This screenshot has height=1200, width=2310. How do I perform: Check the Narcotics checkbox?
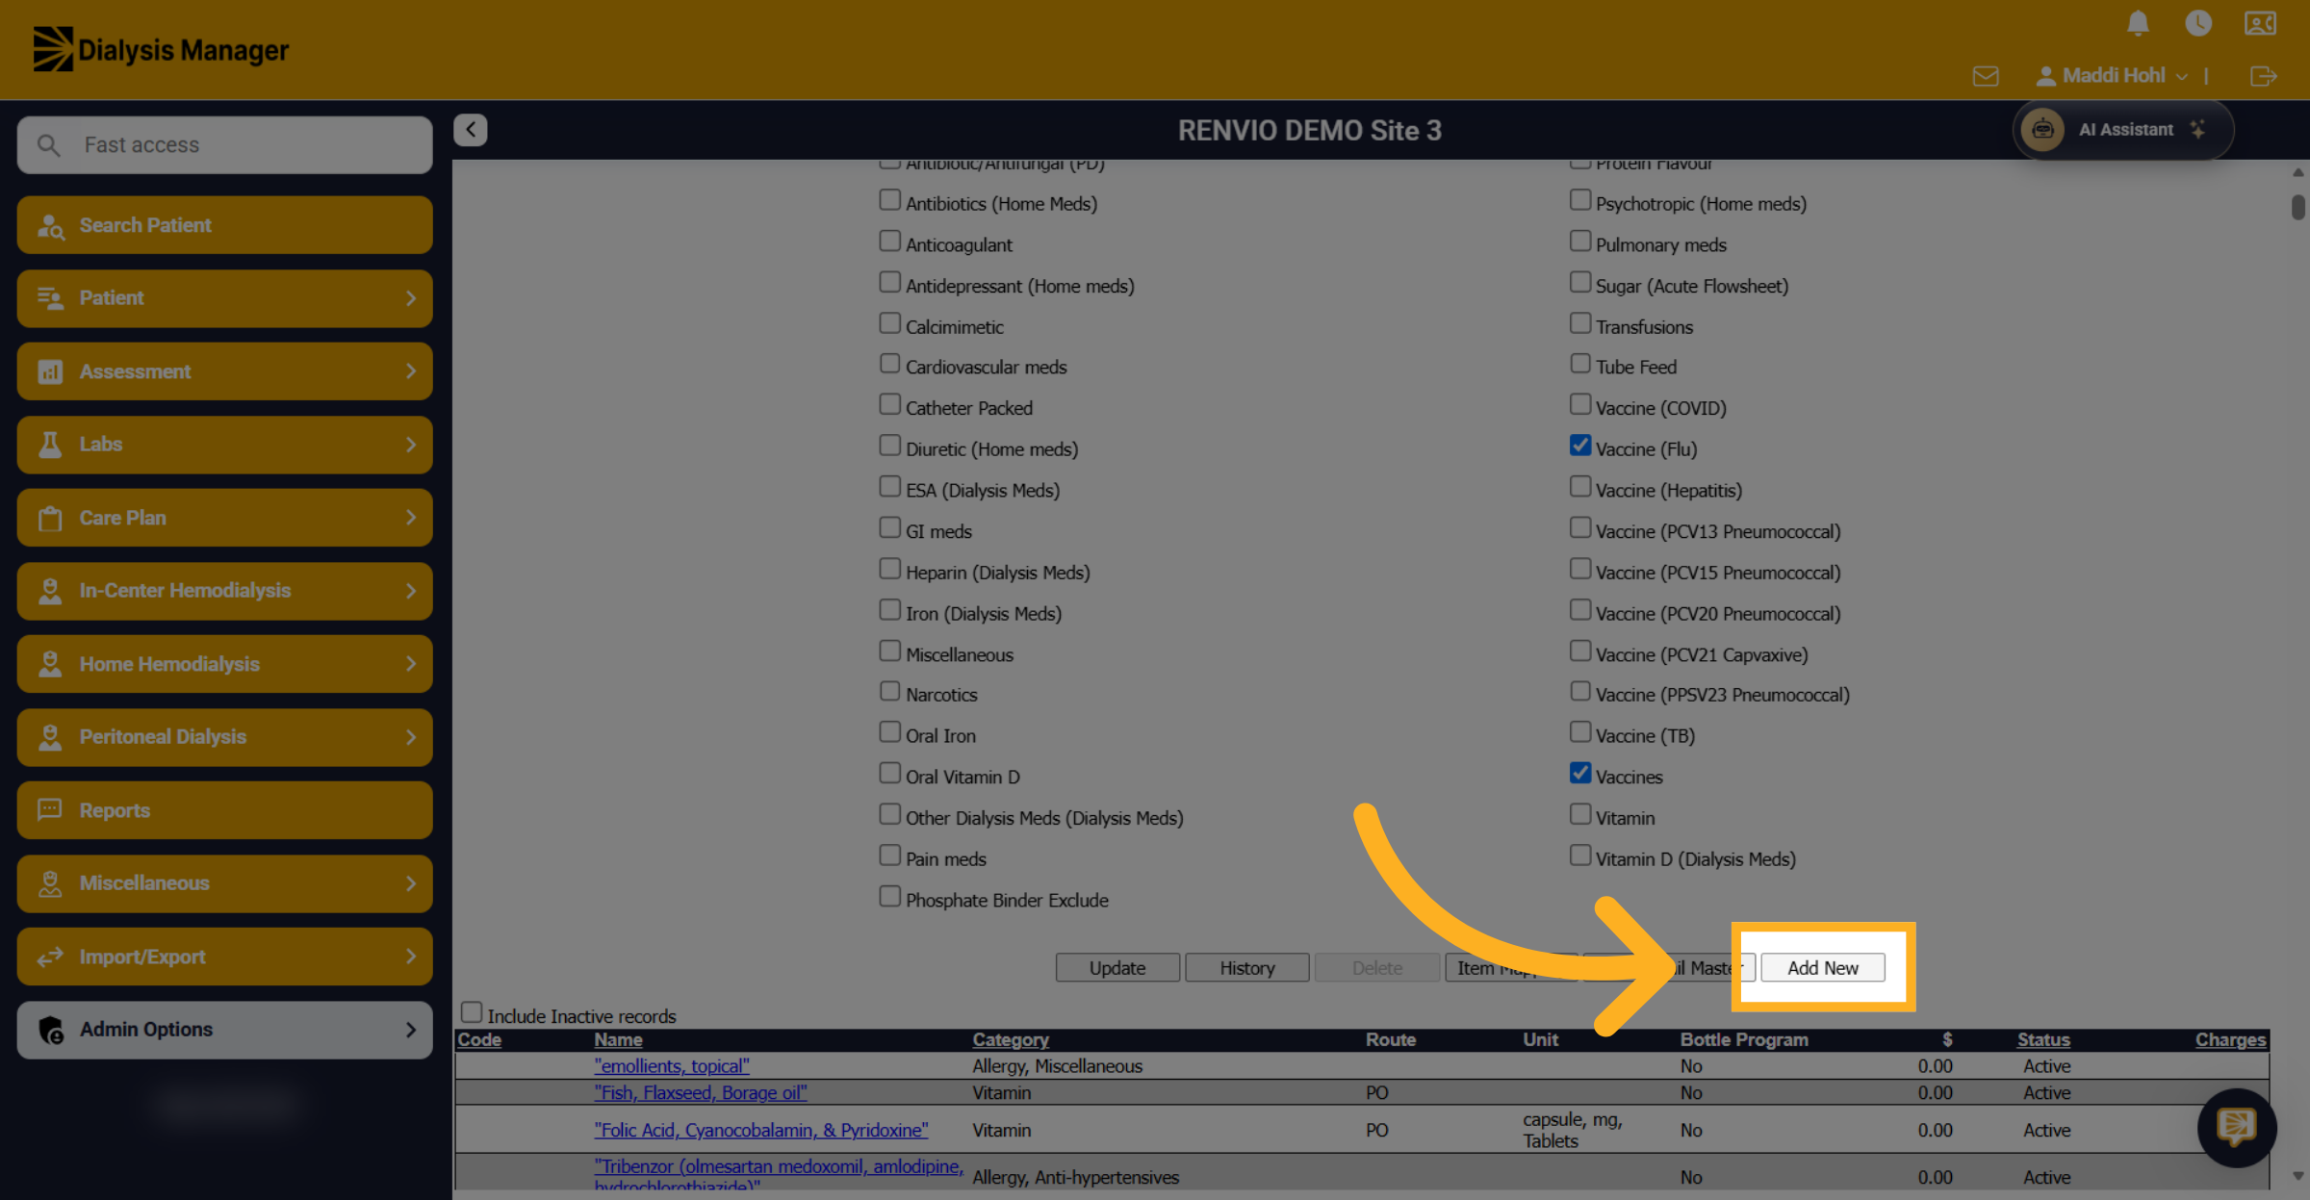[889, 691]
